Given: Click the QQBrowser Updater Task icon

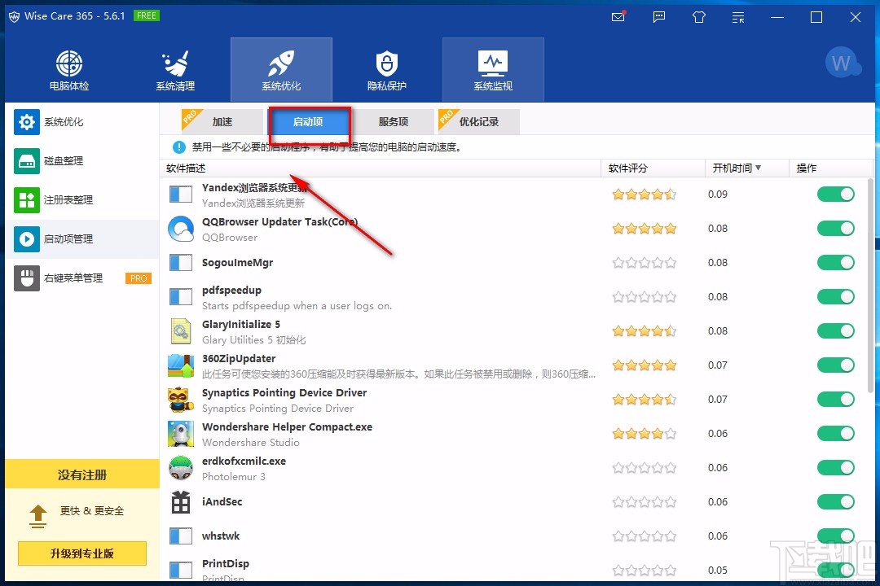Looking at the screenshot, I should point(181,229).
